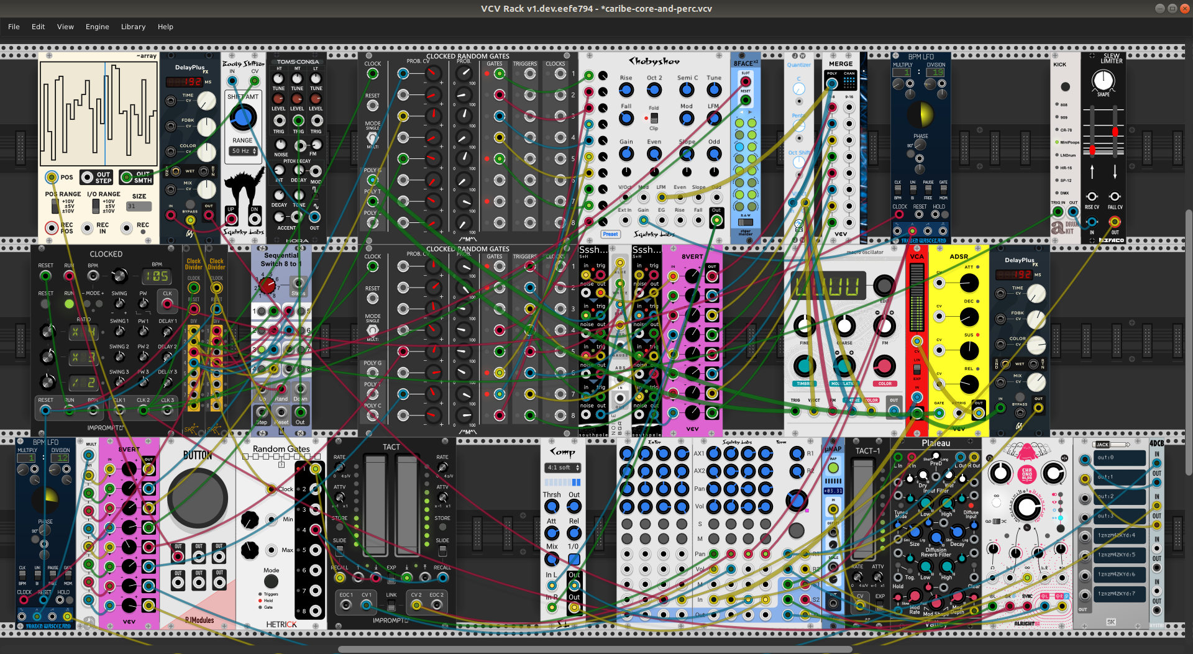Flip the POS RANGE switch on ~array
This screenshot has width=1193, height=654.
click(x=55, y=206)
